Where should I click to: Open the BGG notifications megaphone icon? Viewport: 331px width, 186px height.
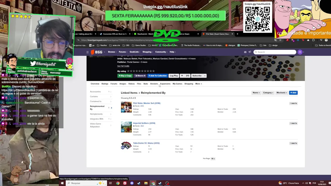pos(250,52)
